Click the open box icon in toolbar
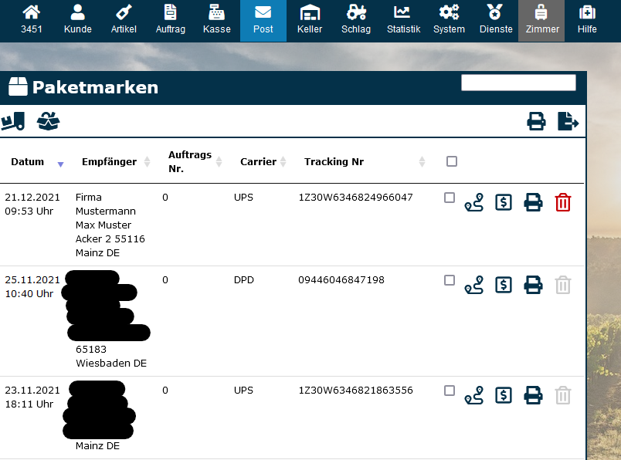Image resolution: width=621 pixels, height=460 pixels. [48, 121]
